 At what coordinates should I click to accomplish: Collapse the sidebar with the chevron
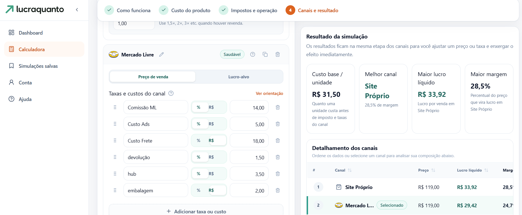[77, 10]
